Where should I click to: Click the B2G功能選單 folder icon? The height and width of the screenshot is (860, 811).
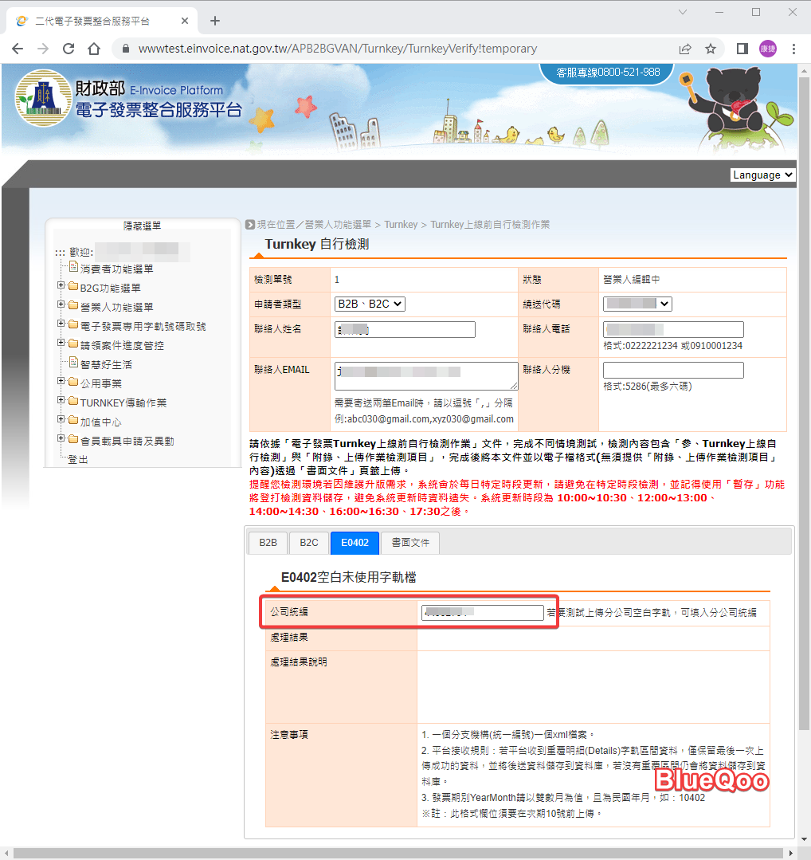pyautogui.click(x=74, y=288)
